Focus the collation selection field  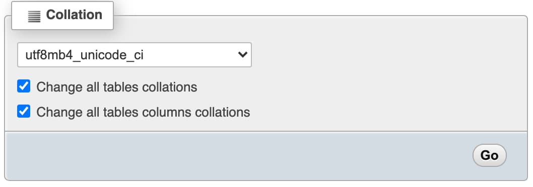[x=135, y=55]
